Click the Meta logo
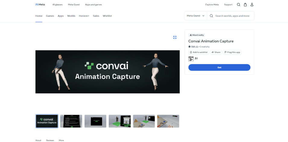Viewport: 288px width, 142px height. pyautogui.click(x=40, y=5)
